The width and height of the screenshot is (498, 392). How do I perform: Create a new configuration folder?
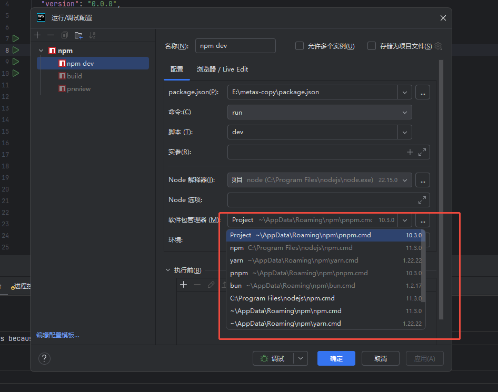tap(78, 35)
